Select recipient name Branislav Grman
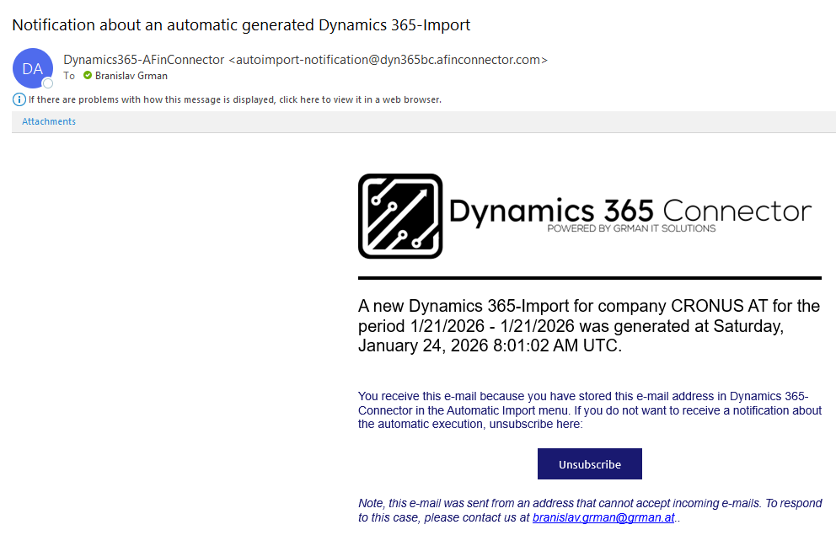The height and width of the screenshot is (546, 836). pyautogui.click(x=131, y=76)
